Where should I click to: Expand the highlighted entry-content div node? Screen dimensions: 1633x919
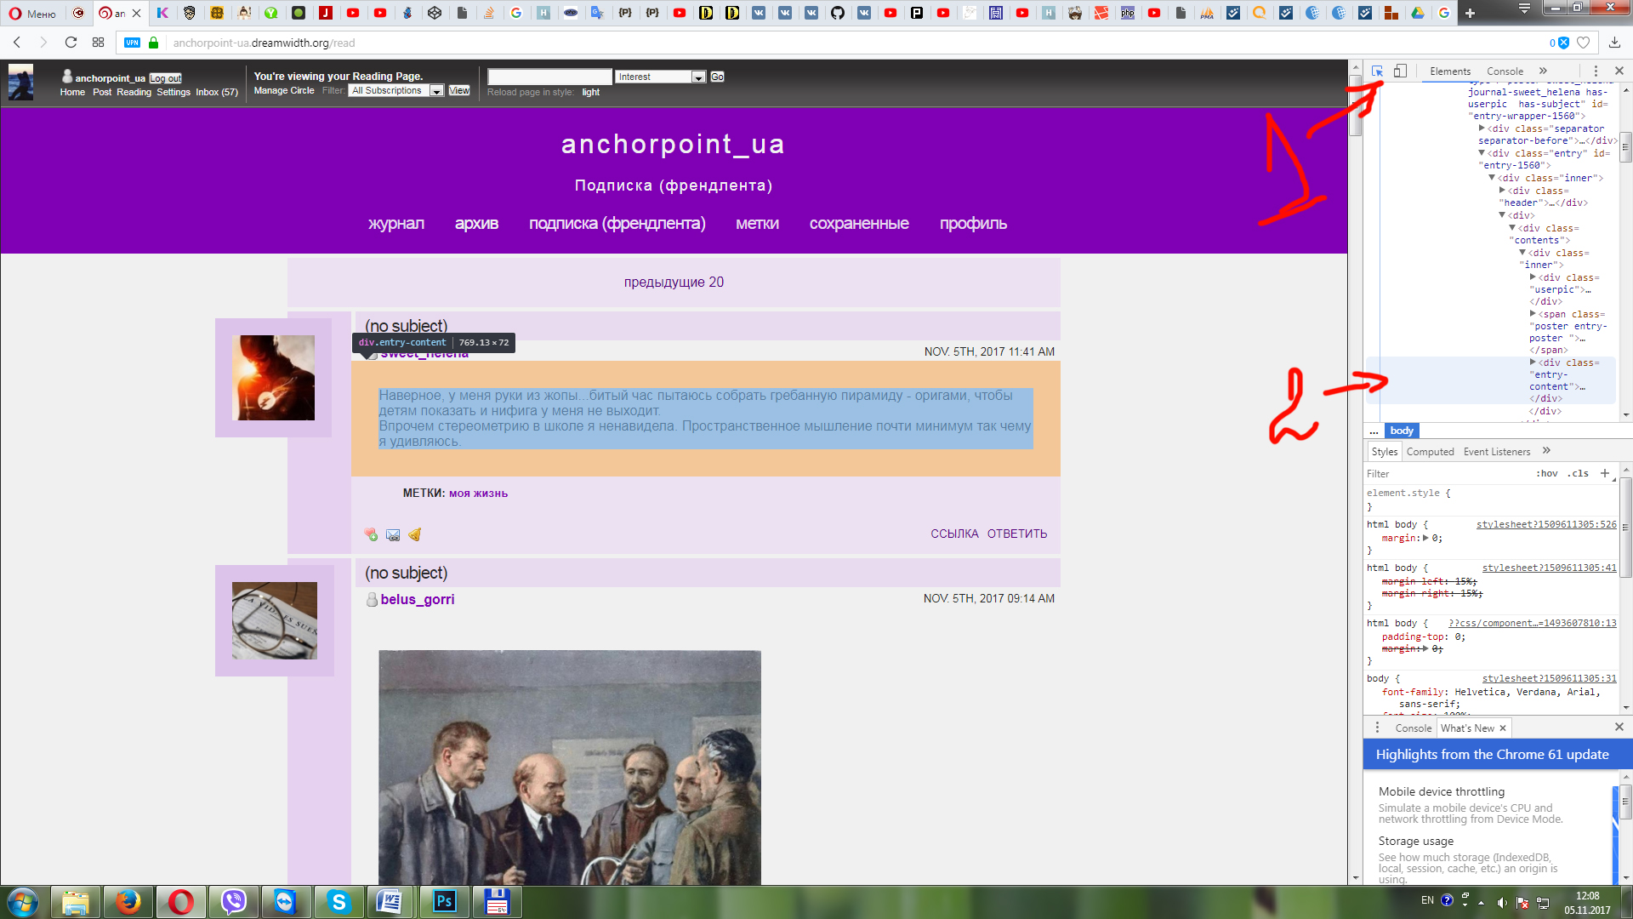[1533, 362]
